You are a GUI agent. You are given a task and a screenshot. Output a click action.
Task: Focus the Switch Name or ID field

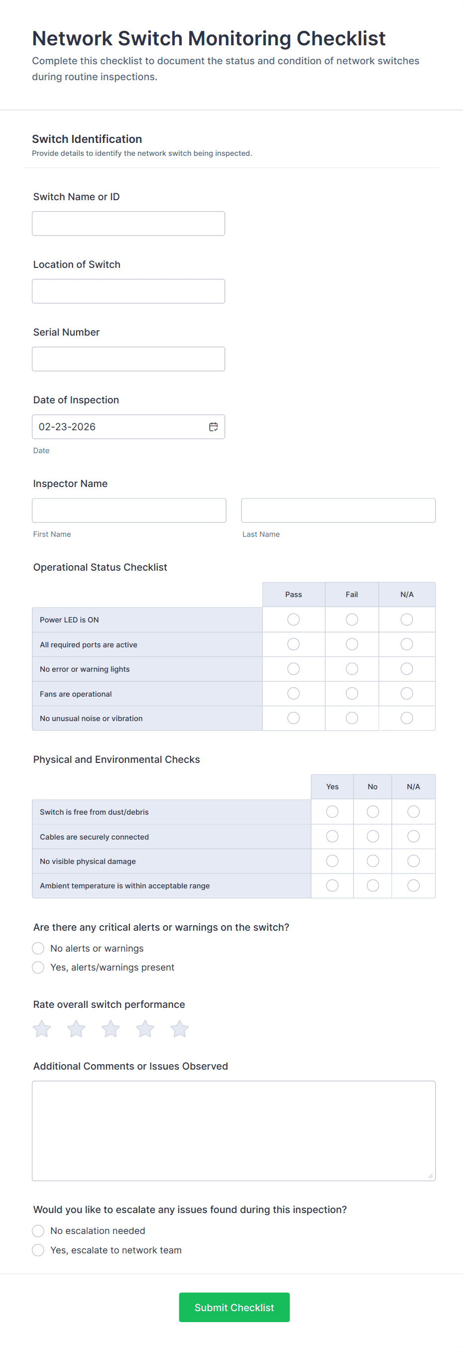coord(128,223)
